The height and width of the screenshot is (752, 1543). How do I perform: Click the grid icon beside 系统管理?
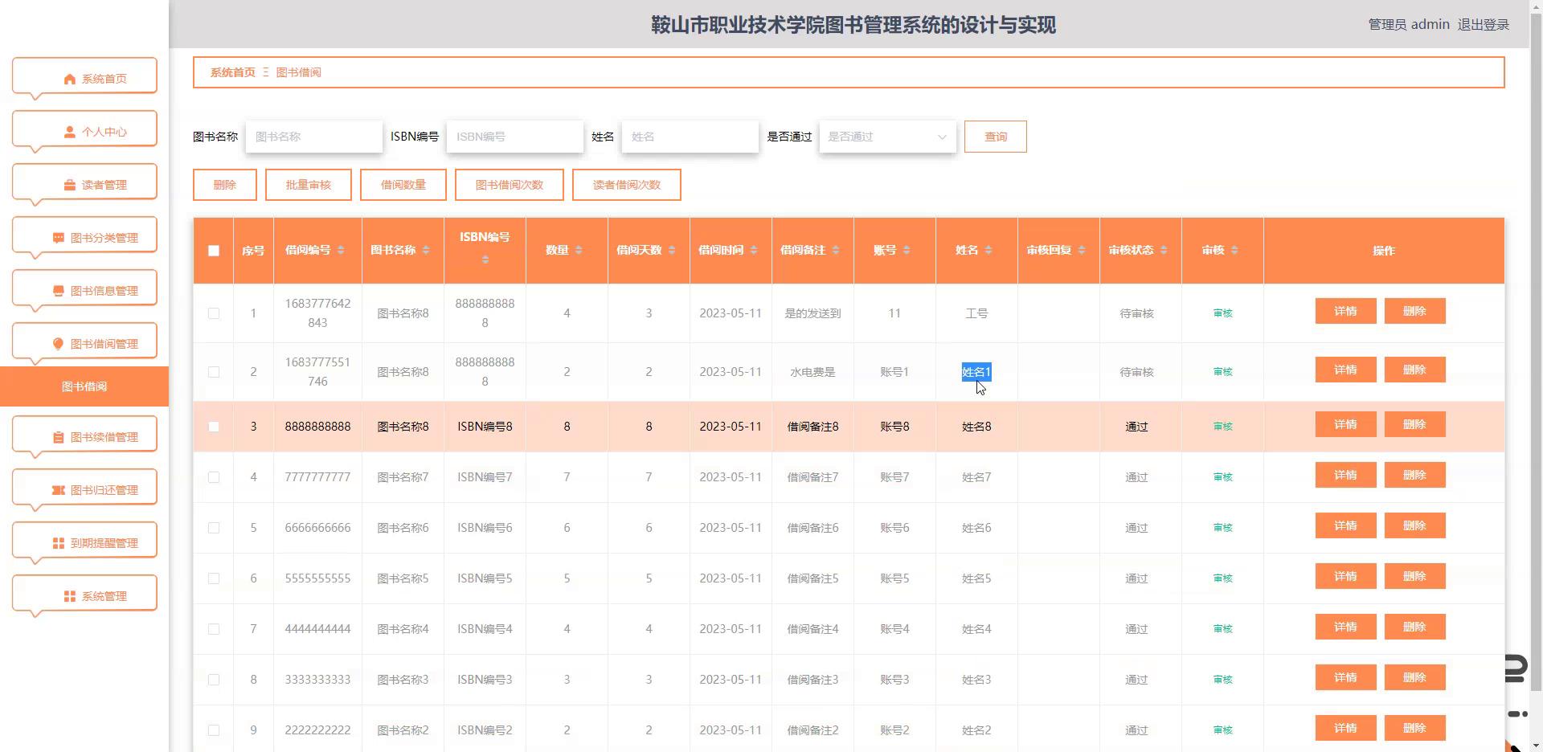(69, 596)
